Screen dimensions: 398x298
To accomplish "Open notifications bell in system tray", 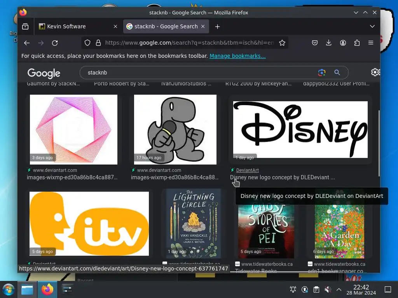I will click(x=293, y=289).
